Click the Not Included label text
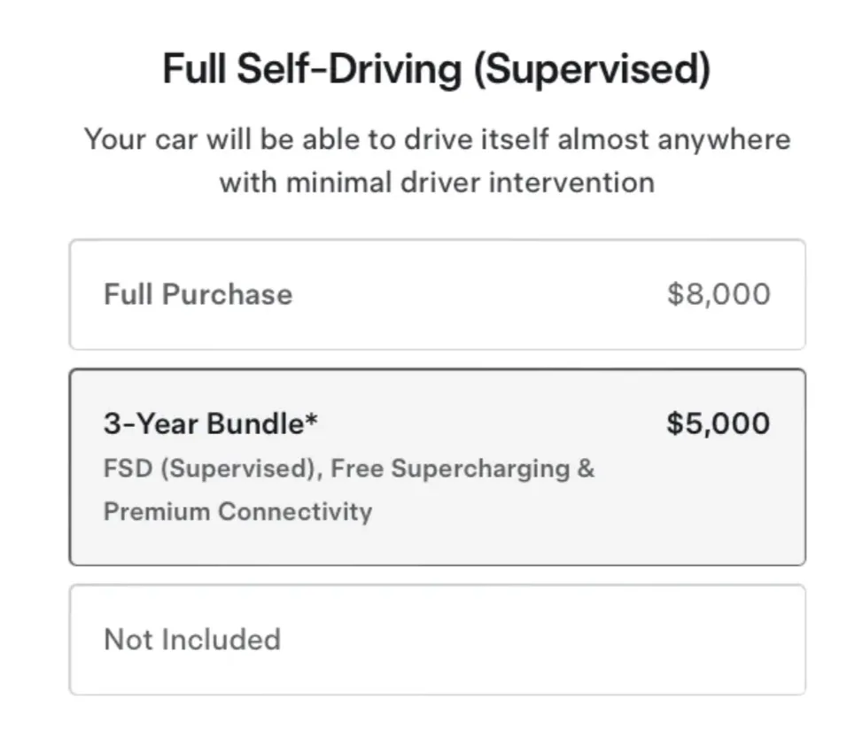 tap(192, 639)
